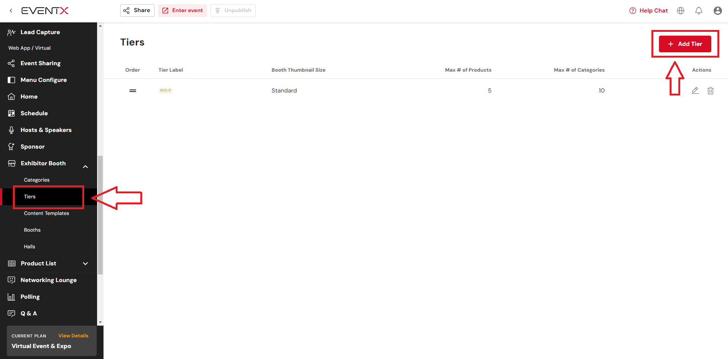Click the EventX logo
Image resolution: width=728 pixels, height=359 pixels.
[45, 11]
